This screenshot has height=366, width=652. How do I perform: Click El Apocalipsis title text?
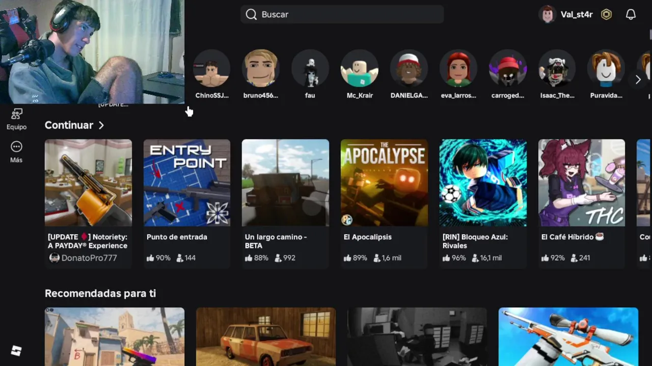[368, 237]
